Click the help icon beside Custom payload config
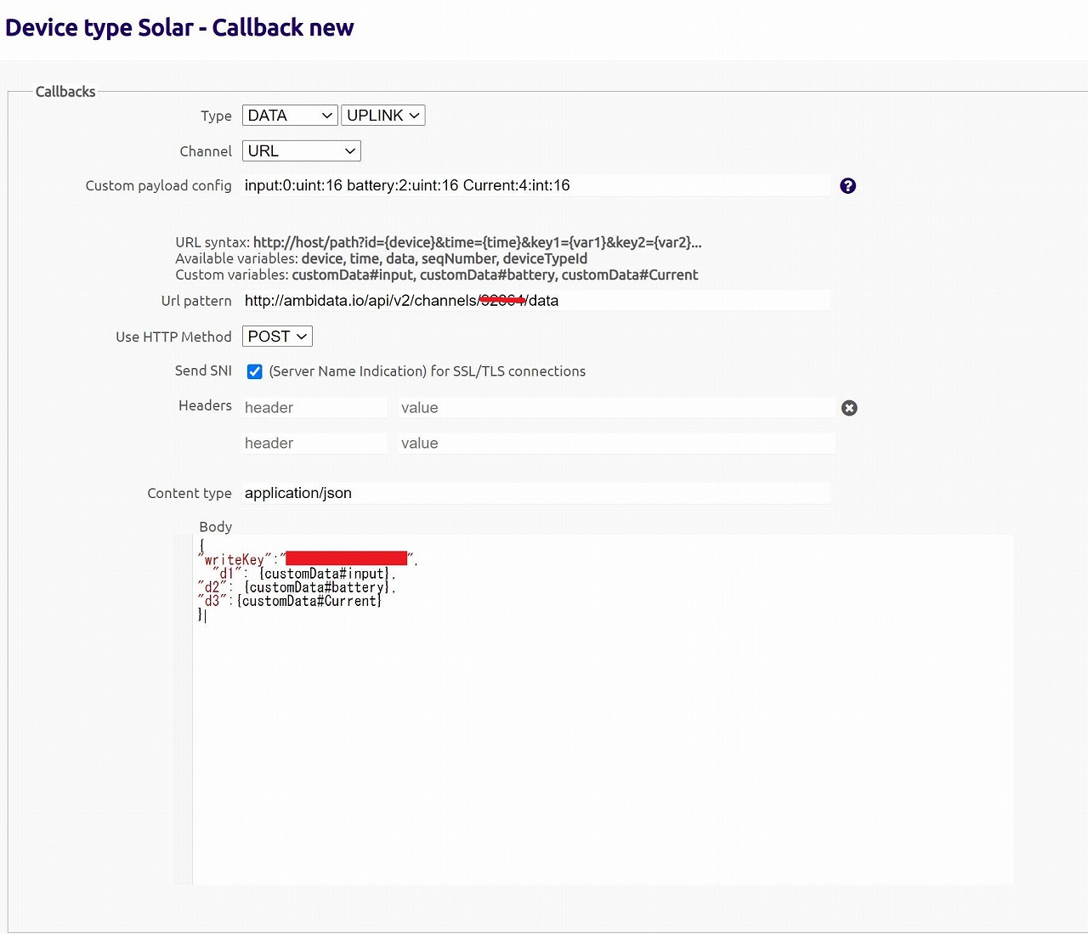This screenshot has height=934, width=1088. pos(847,186)
